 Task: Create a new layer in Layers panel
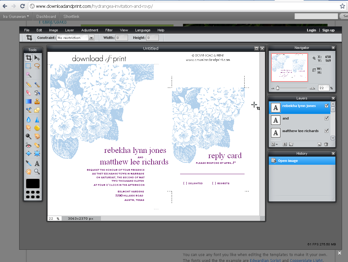319,144
